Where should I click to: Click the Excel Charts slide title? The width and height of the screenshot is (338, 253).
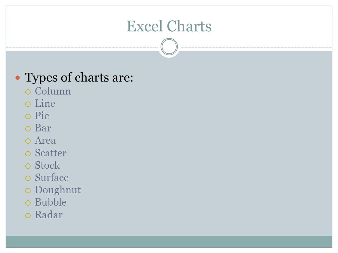click(x=169, y=26)
